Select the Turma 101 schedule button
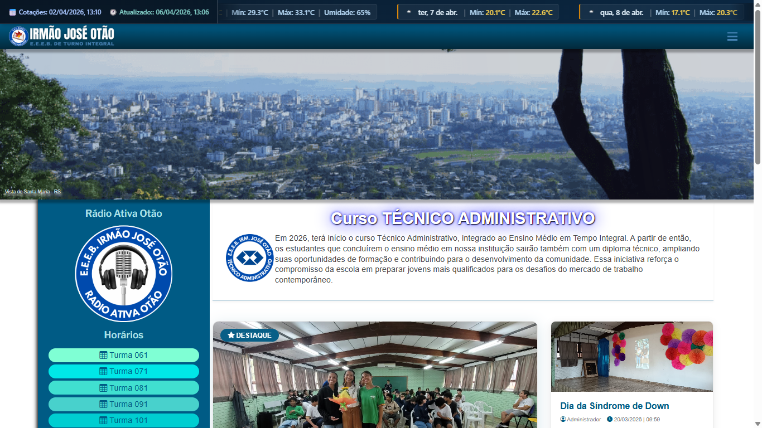Screen dimensions: 762x428 pos(123,420)
